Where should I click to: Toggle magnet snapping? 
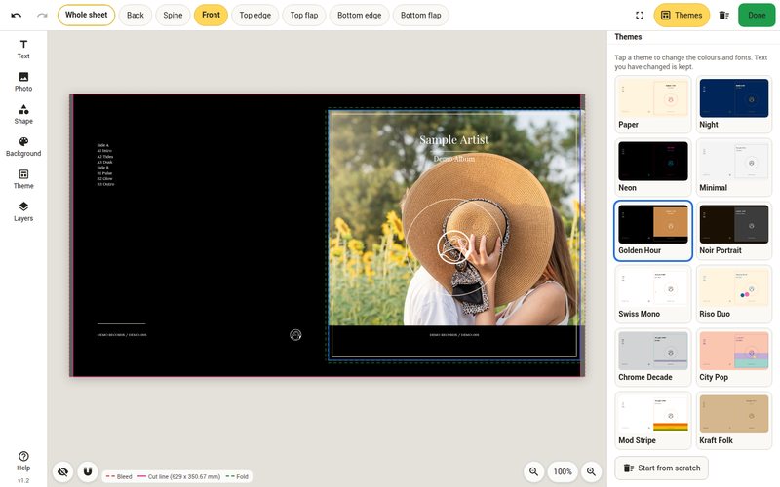(x=88, y=471)
